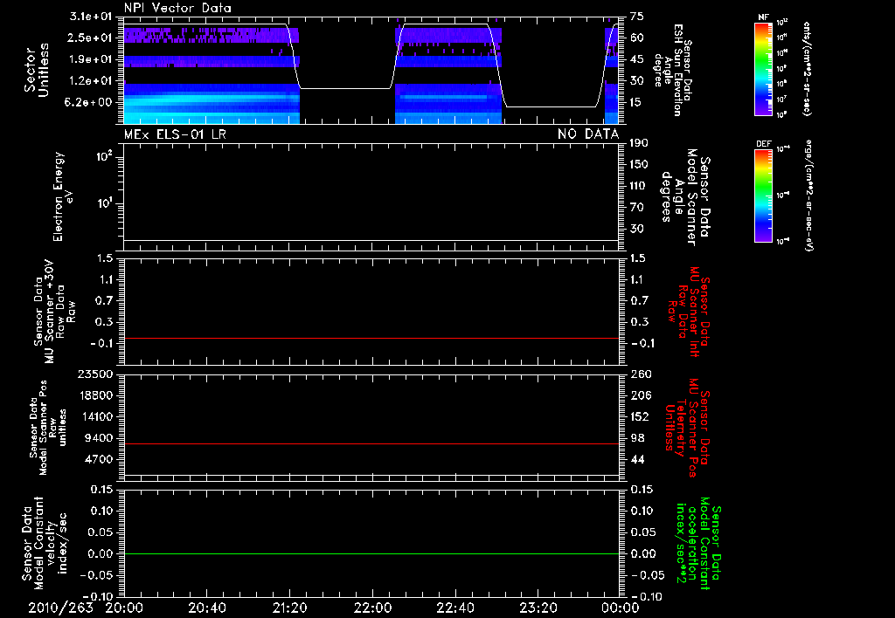Screen dimensions: 895x618
Task: Click the '3.1e+01' sector tick value
Action: 91,17
